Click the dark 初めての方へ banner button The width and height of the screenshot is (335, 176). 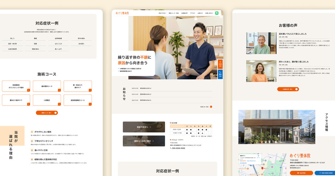(x=144, y=127)
